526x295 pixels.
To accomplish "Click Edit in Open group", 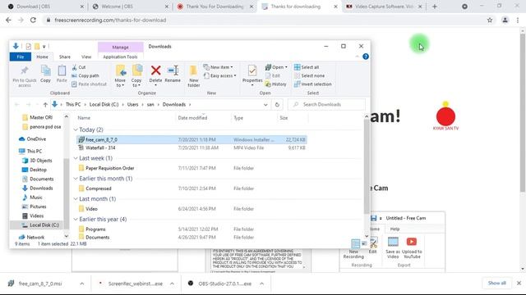I will tap(272, 75).
